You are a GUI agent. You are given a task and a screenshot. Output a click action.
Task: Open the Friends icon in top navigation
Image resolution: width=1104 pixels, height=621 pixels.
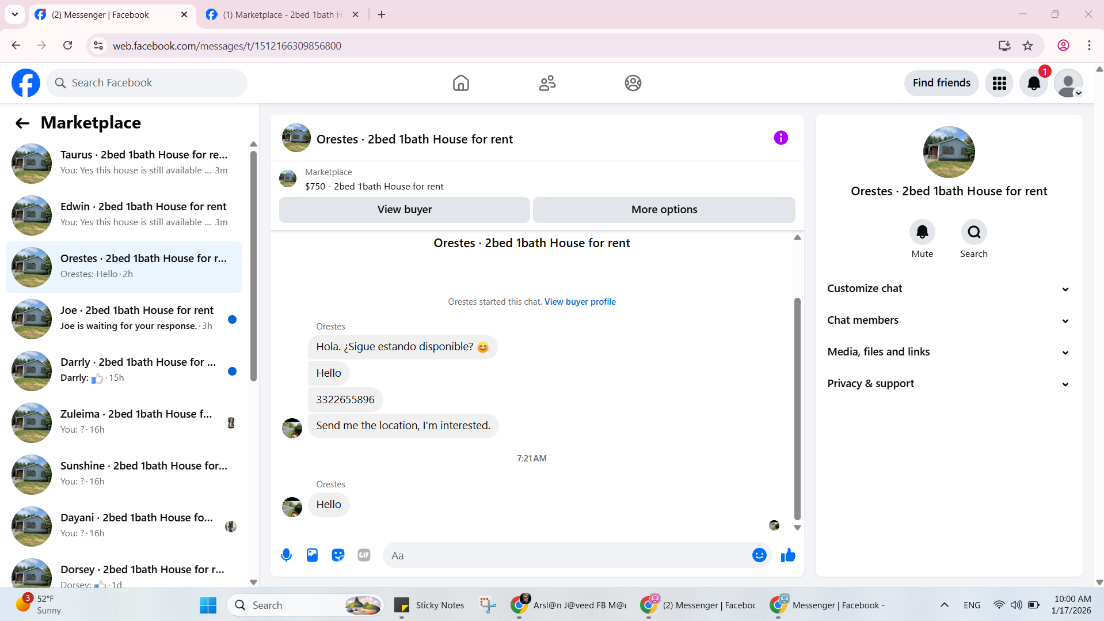point(547,83)
